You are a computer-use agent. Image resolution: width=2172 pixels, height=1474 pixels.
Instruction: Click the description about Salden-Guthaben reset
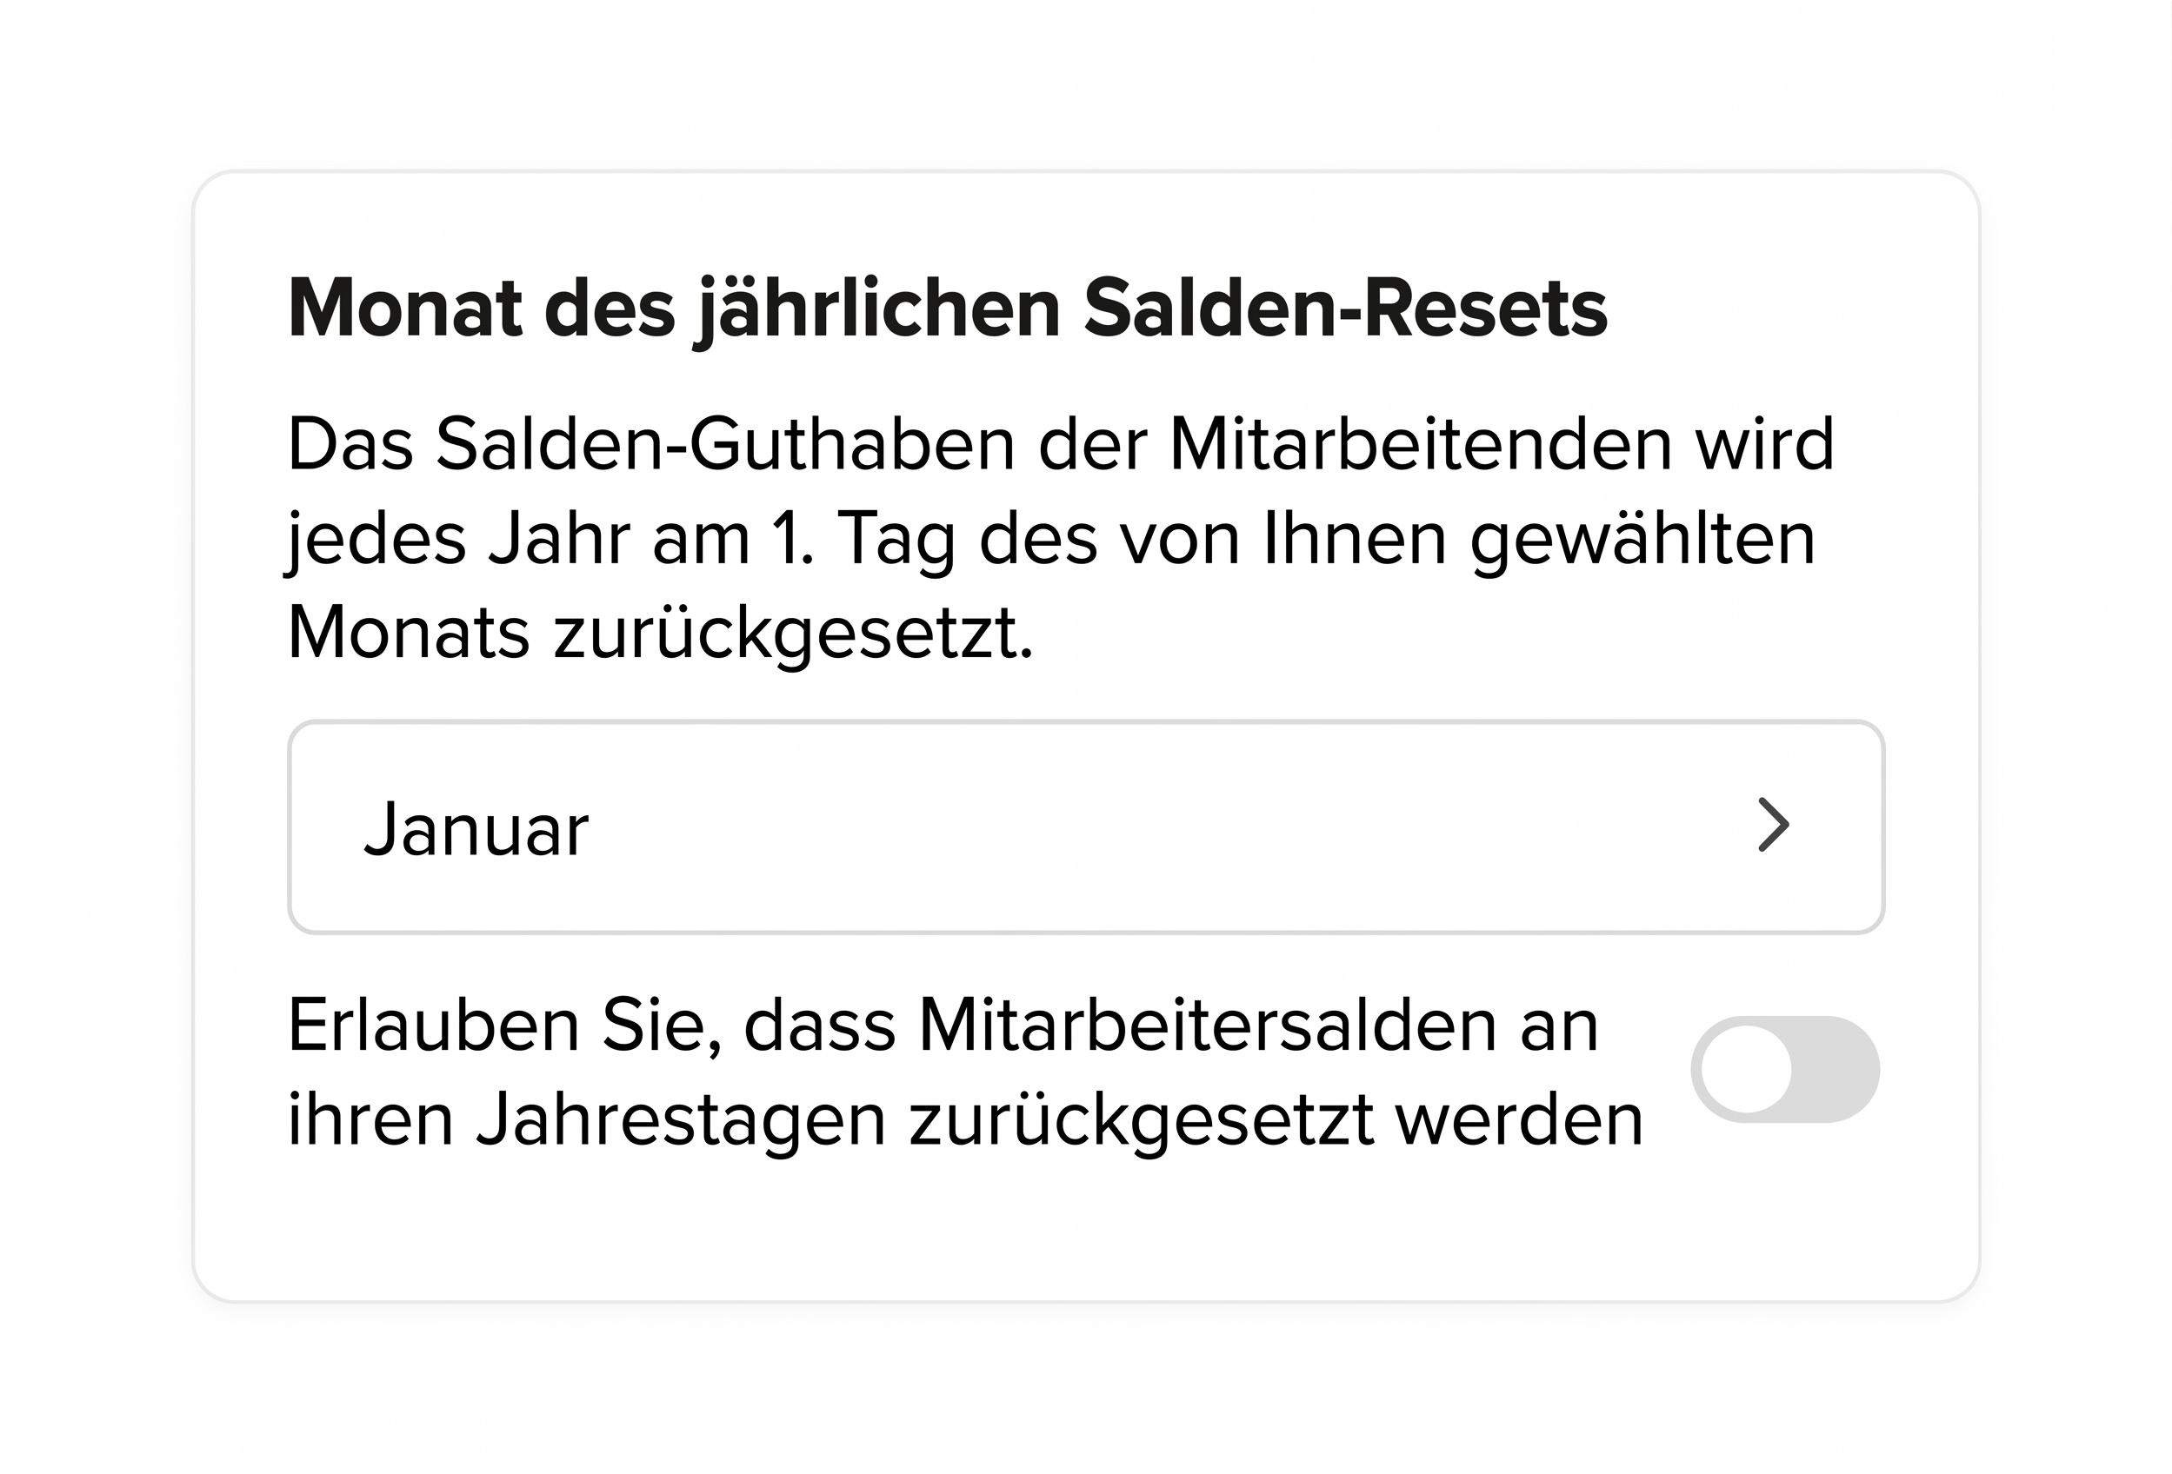pyautogui.click(x=1060, y=538)
